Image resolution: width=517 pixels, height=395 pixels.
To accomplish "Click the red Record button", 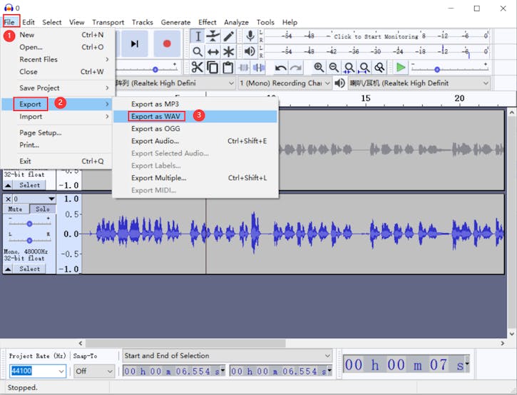I will [x=167, y=43].
